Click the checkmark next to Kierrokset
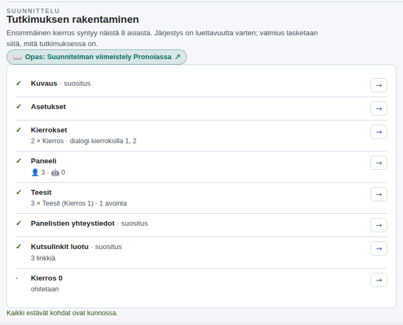The width and height of the screenshot is (403, 325). tap(18, 130)
